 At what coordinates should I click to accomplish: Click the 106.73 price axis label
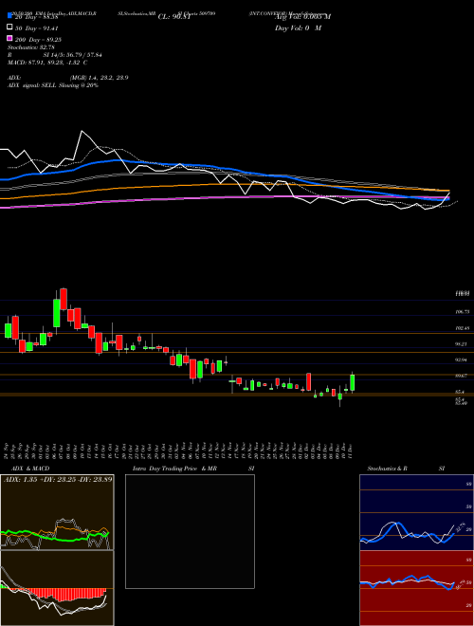pyautogui.click(x=462, y=312)
